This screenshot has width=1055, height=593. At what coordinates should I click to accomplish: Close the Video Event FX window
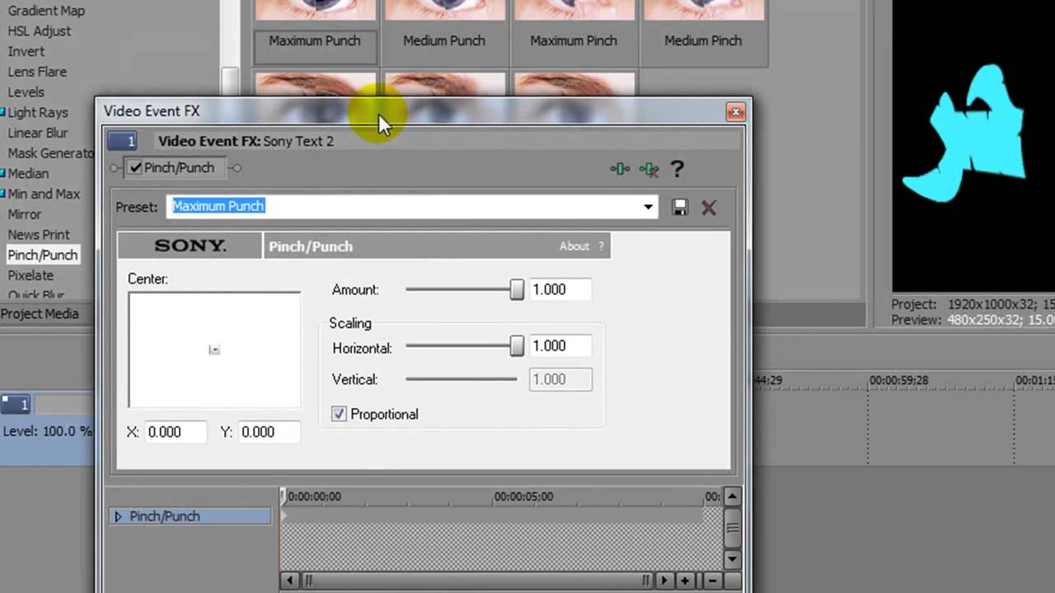click(736, 111)
